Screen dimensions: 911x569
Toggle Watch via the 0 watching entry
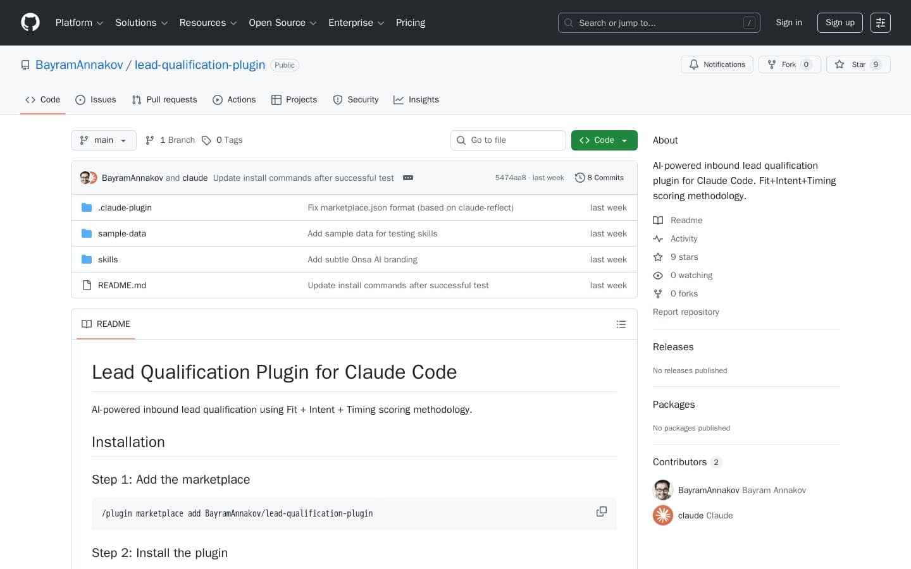(x=691, y=275)
